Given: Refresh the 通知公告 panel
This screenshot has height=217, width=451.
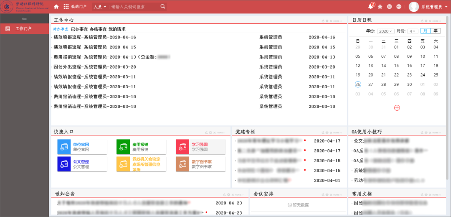Looking at the screenshot, I should click(225, 195).
